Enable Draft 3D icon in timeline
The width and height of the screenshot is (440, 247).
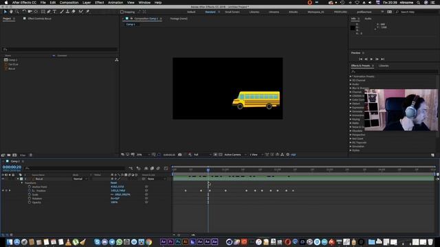tap(139, 168)
